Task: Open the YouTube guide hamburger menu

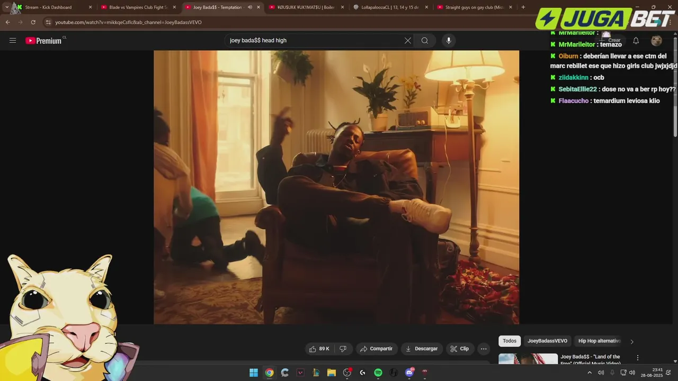Action: (x=13, y=41)
